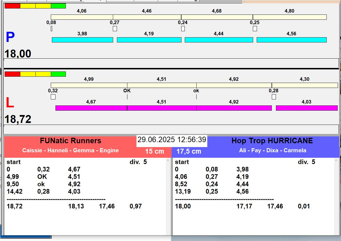Click the empty field below 18,72

[x=171, y=129]
